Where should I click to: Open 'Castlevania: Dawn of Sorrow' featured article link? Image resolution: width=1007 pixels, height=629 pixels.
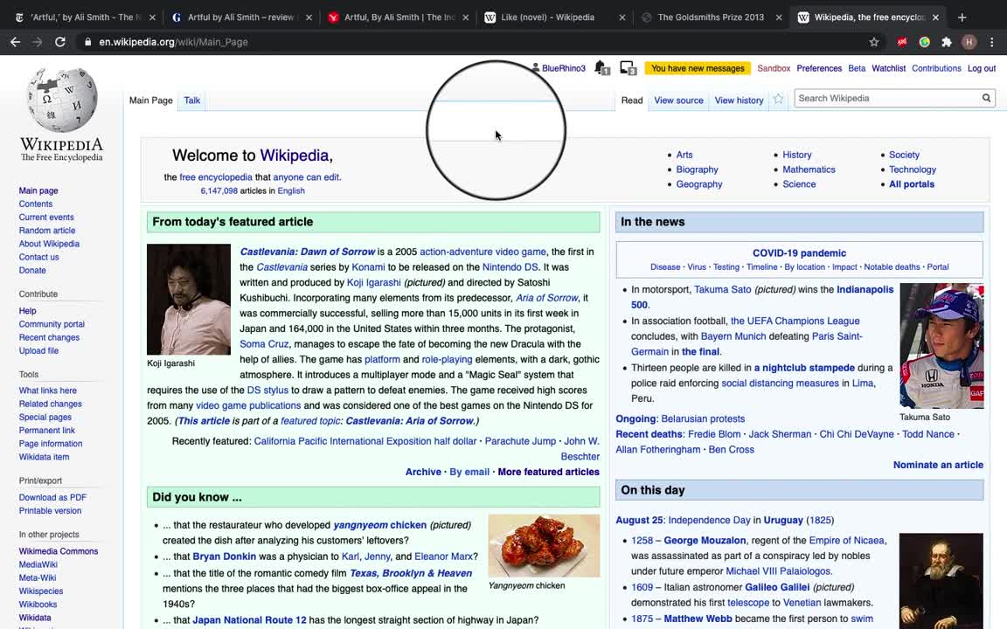coord(307,252)
